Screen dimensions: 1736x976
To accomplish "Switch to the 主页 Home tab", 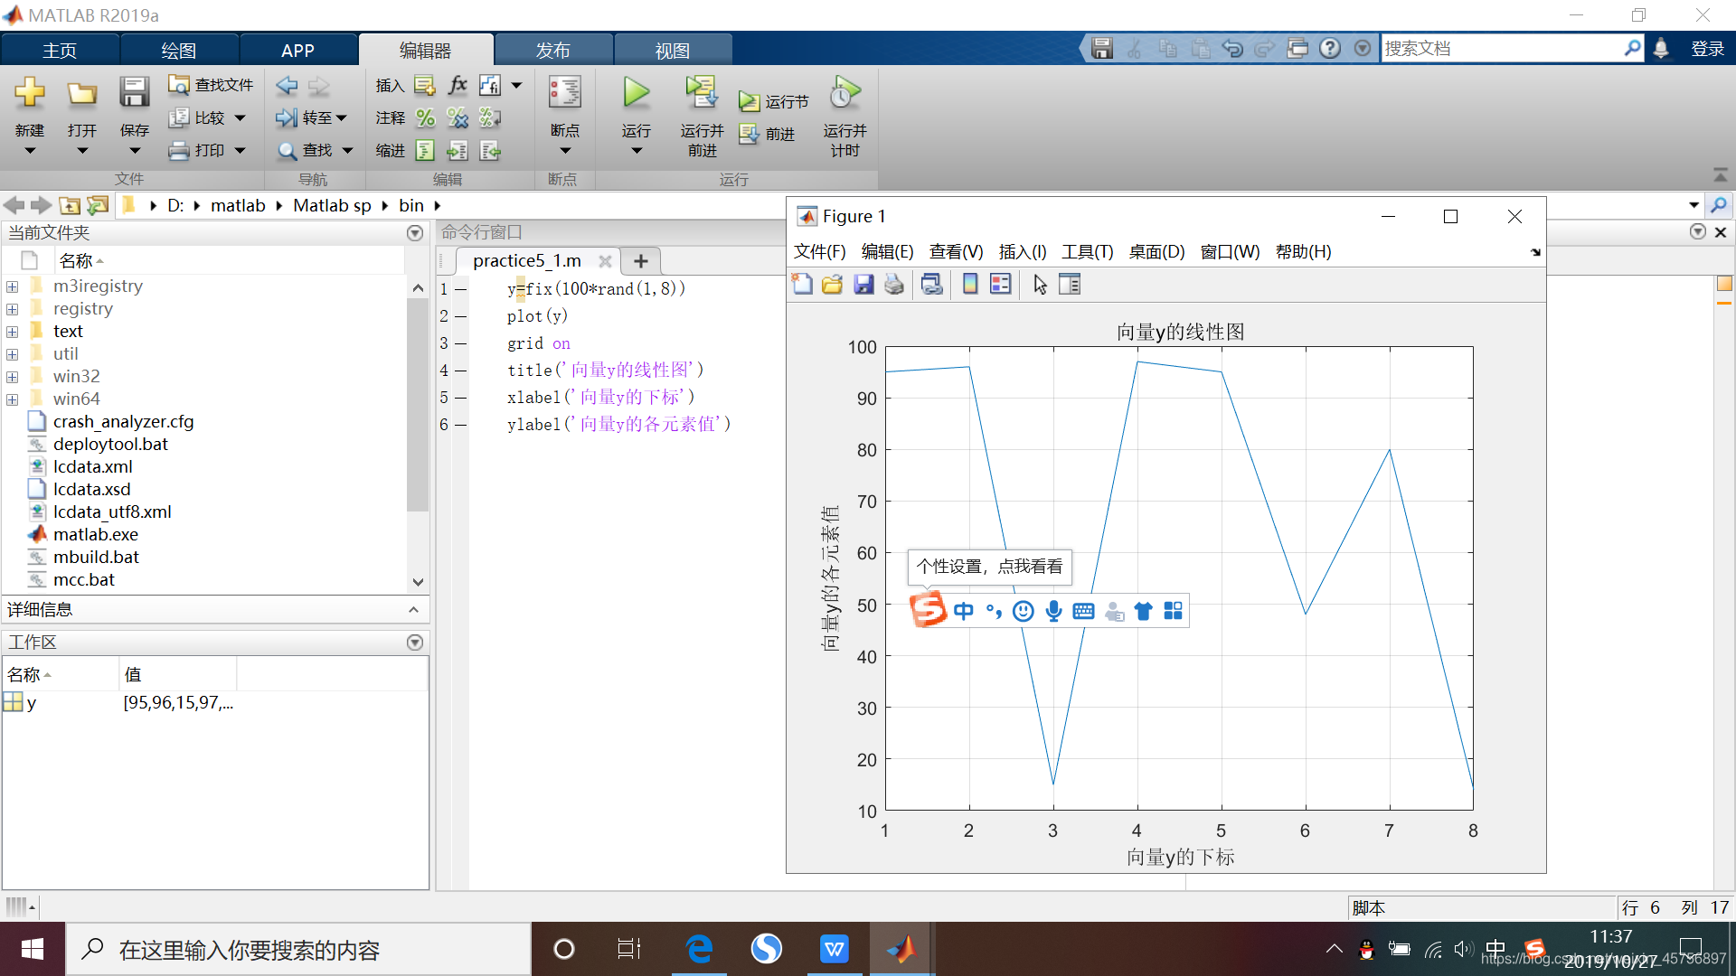I will (x=61, y=48).
